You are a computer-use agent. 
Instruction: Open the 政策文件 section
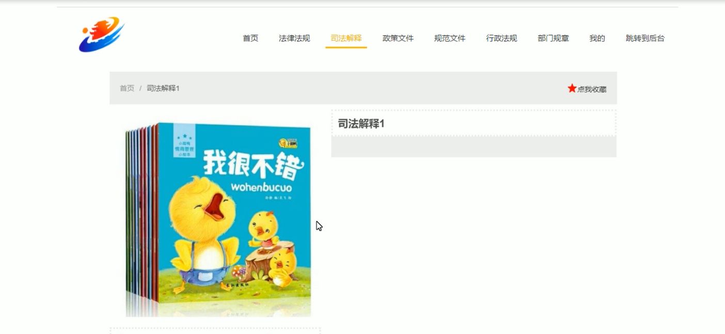click(x=398, y=38)
